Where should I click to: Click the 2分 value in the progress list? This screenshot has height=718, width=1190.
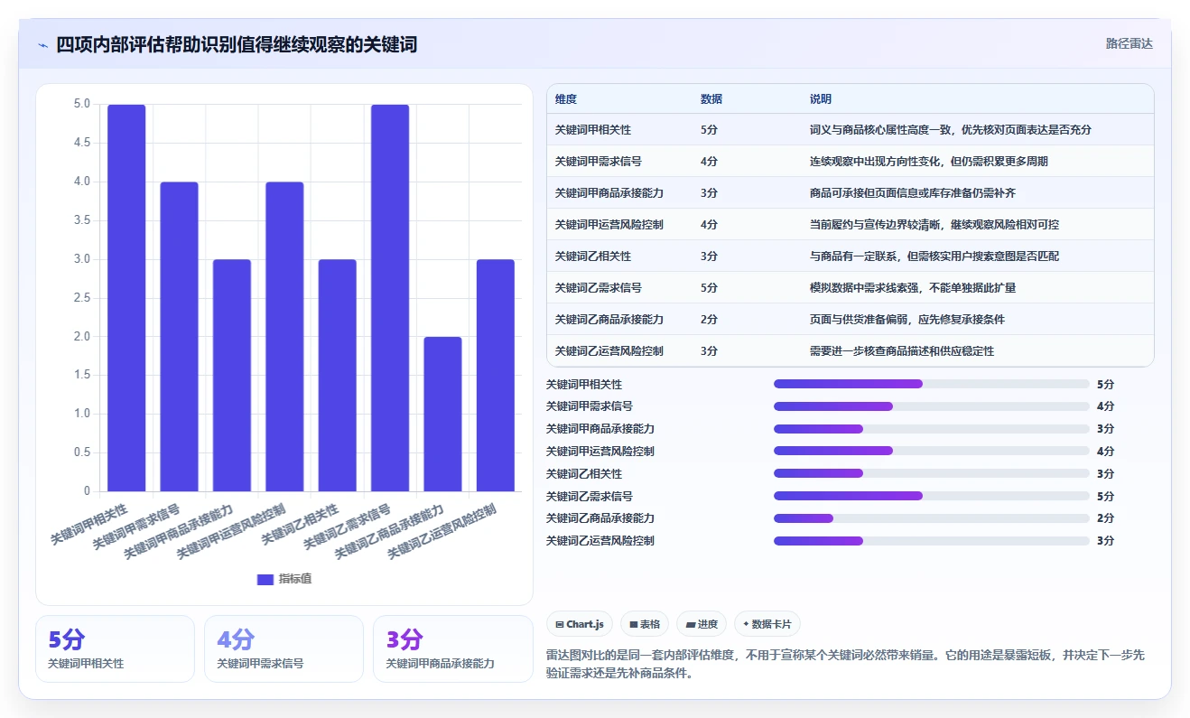click(1106, 518)
